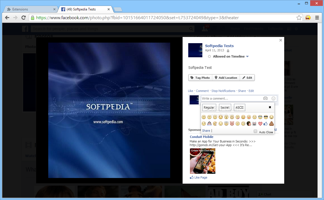Close the Extensions browser tab
This screenshot has height=200, width=324.
coord(54,9)
